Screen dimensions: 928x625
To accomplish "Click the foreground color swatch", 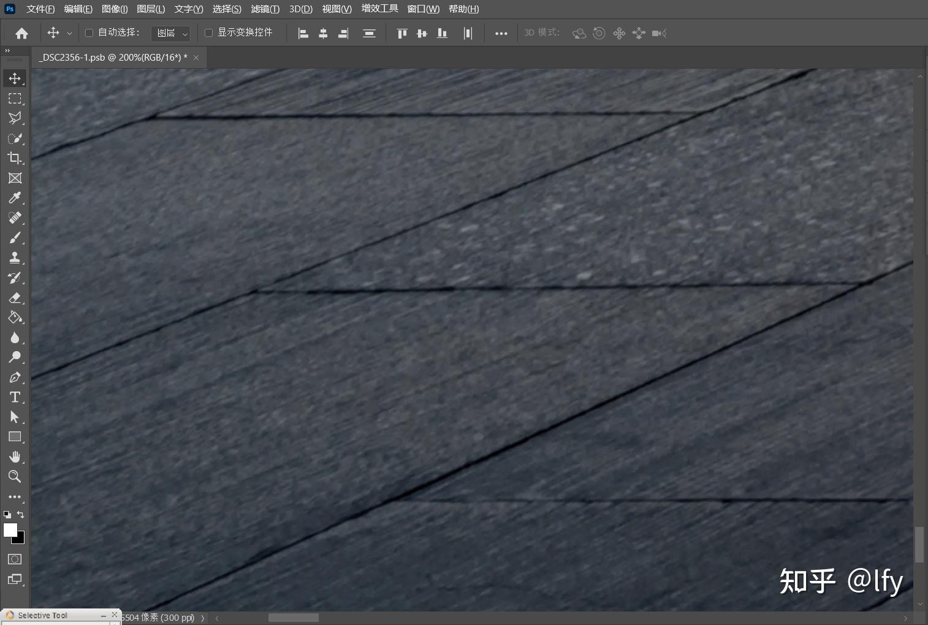I will (x=10, y=530).
